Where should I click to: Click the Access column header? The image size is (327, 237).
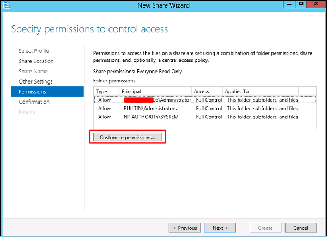207,91
